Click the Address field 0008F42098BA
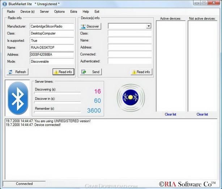The width and height of the screenshot is (222, 189). point(52,54)
